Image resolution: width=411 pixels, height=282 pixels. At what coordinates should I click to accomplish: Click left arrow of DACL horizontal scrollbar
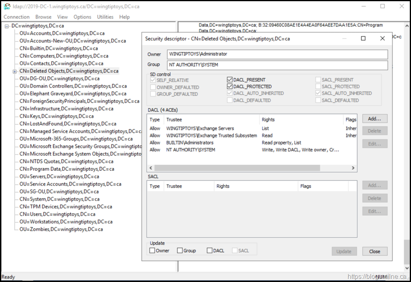coord(151,168)
